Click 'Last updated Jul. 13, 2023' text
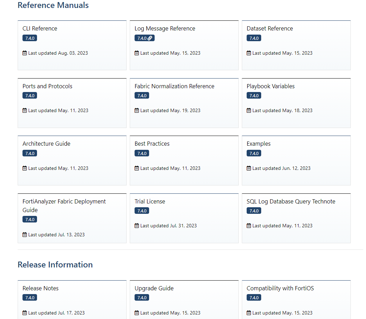Viewport: 366px width, 319px height. click(56, 235)
